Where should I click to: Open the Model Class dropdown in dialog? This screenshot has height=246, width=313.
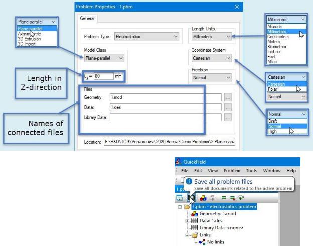point(104,58)
